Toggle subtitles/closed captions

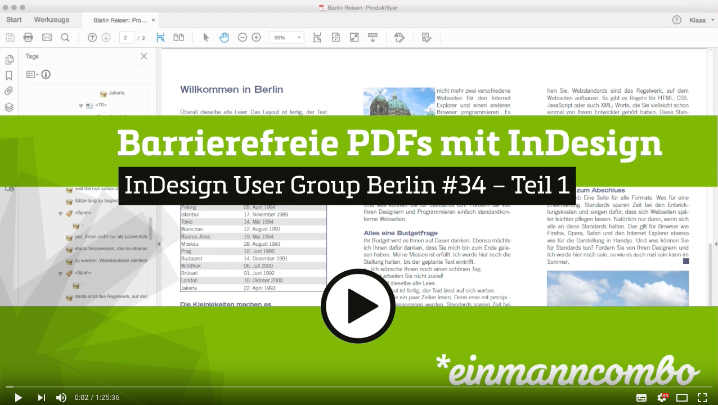[x=641, y=398]
